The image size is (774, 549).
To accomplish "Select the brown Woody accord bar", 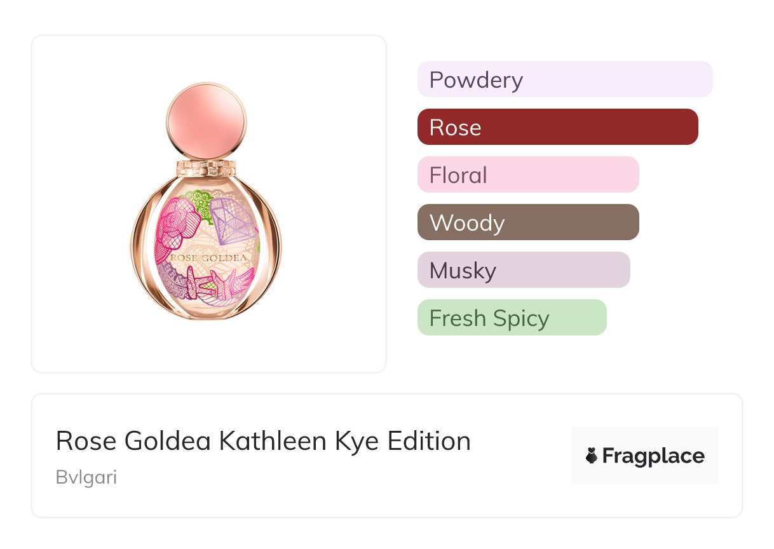I will pyautogui.click(x=527, y=222).
